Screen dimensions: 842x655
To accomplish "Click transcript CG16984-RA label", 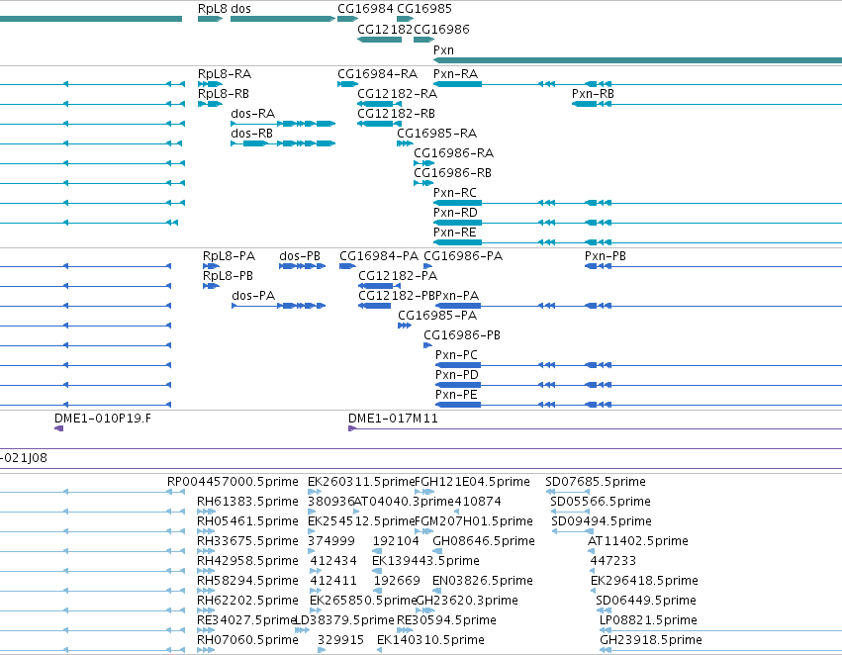I will [378, 73].
